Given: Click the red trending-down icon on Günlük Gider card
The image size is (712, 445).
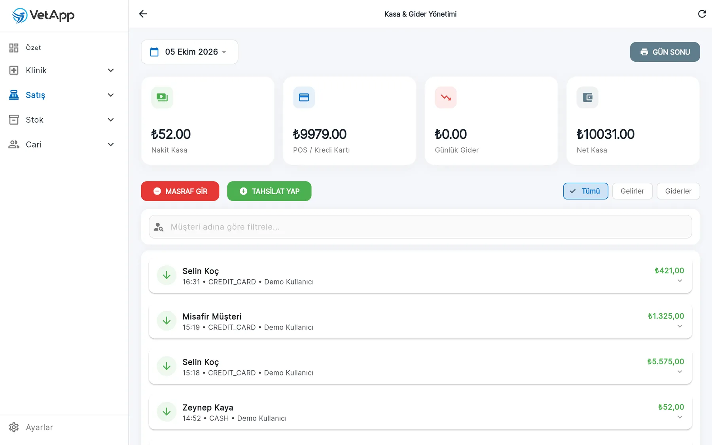Looking at the screenshot, I should pyautogui.click(x=446, y=97).
